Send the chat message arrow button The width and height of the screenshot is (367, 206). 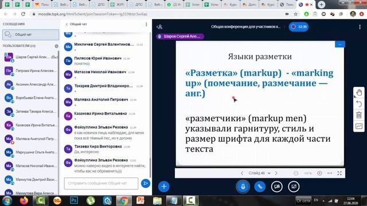pos(145,183)
